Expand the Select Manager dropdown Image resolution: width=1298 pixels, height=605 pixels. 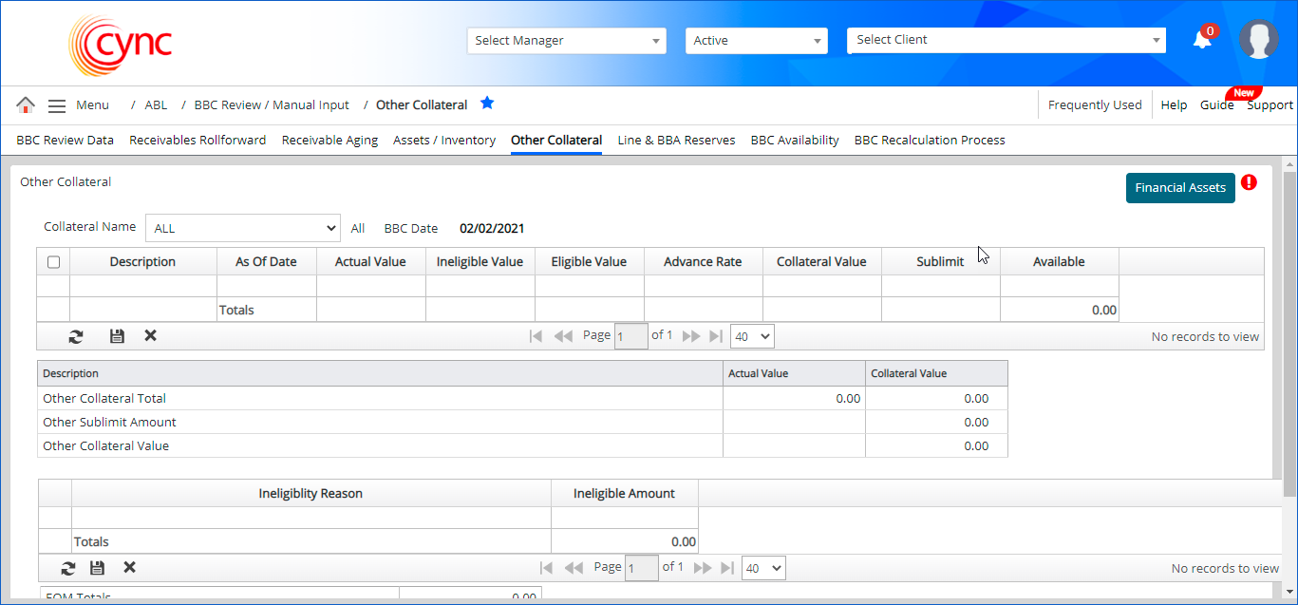[566, 41]
